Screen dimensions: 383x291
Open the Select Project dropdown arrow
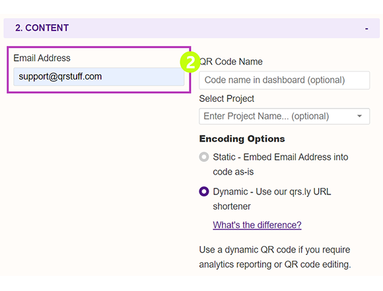point(359,116)
